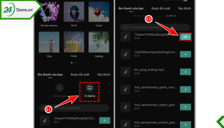Open the Rock music category thumbnail
The width and height of the screenshot is (224, 128).
click(x=74, y=12)
